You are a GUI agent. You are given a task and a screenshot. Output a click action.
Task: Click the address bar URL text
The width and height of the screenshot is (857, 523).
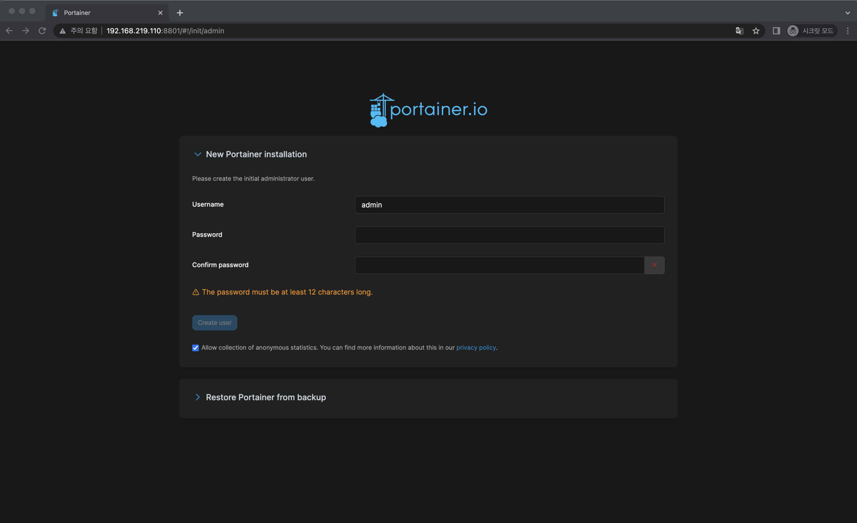coord(165,30)
